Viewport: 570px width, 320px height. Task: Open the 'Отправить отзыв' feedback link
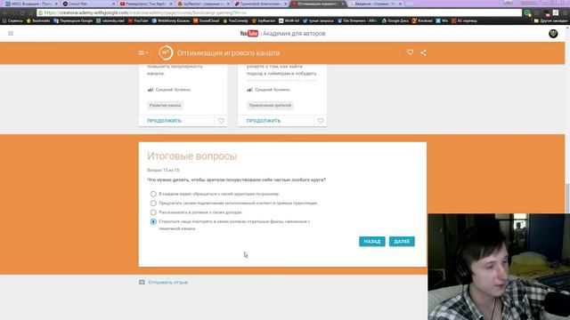tap(168, 283)
